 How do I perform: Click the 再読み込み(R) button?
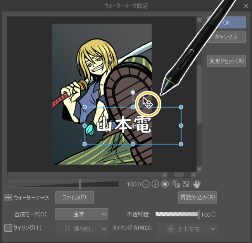tap(197, 197)
